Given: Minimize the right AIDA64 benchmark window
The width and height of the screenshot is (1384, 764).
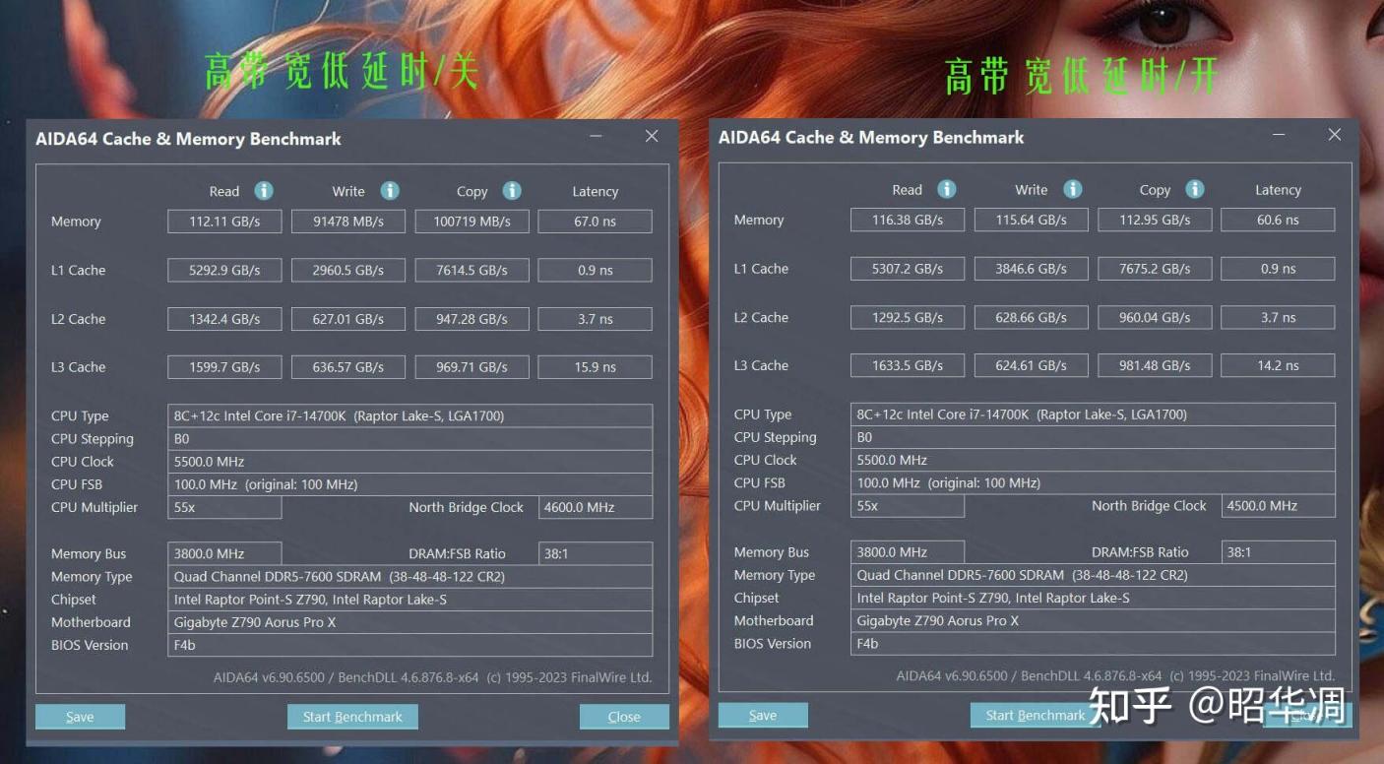Looking at the screenshot, I should 1279,135.
